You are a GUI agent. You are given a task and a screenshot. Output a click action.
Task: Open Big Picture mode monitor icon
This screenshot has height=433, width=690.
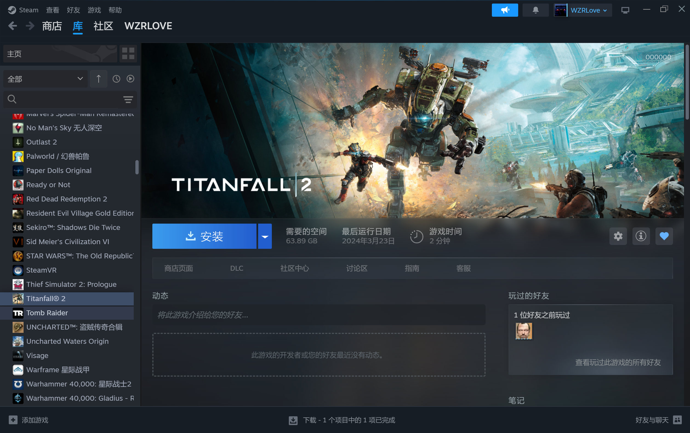point(625,10)
